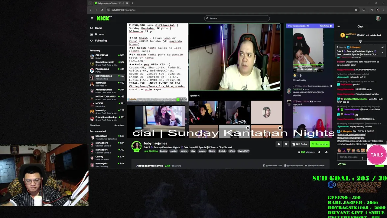The image size is (387, 218).
Task: Click the Gift Subs button
Action: pos(300,144)
